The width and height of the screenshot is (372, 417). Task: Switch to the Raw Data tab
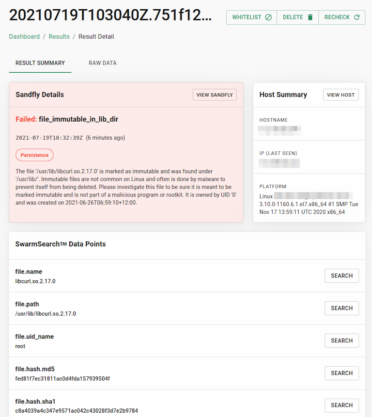pos(103,63)
